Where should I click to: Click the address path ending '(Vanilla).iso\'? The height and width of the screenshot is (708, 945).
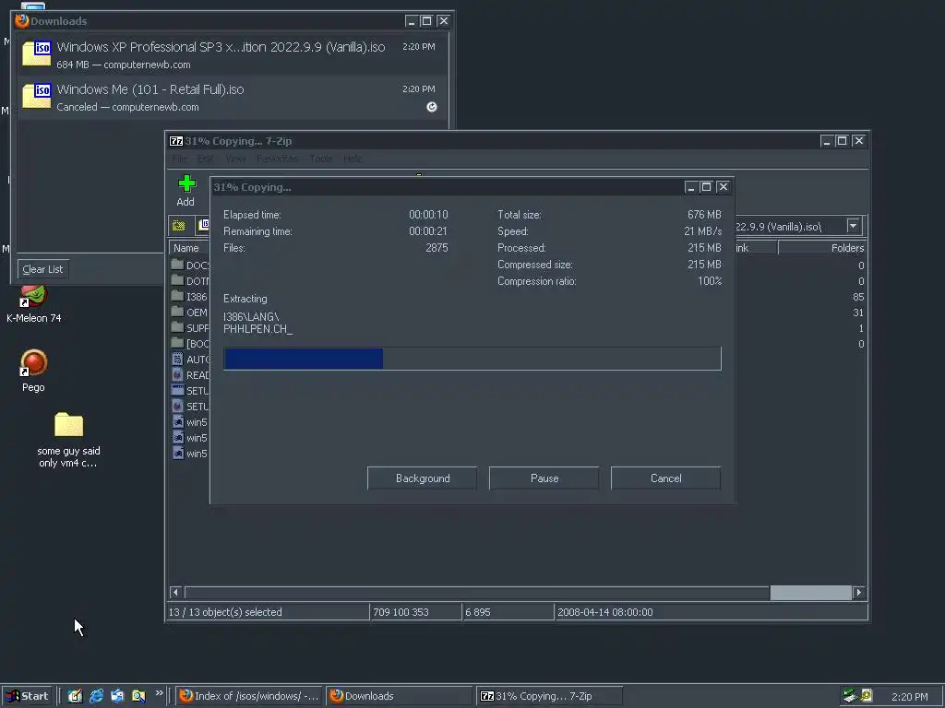pos(778,227)
